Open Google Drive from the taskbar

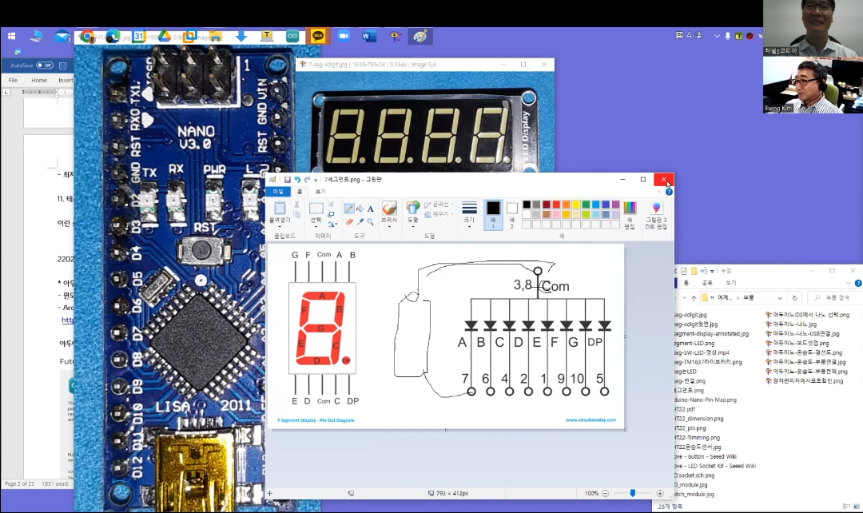coord(165,36)
